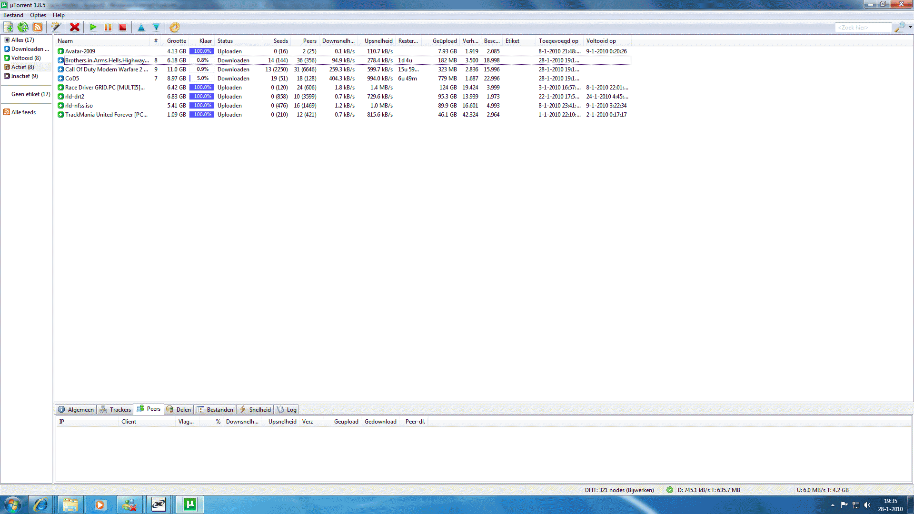This screenshot has height=514, width=914.
Task: Click the Pause torrent icon
Action: [x=108, y=27]
